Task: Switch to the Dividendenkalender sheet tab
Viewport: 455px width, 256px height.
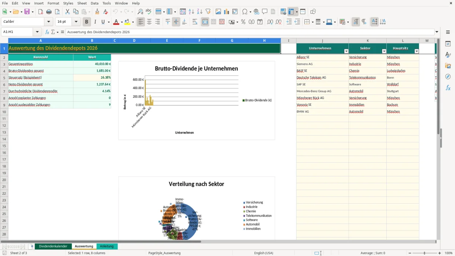Action: (x=53, y=246)
